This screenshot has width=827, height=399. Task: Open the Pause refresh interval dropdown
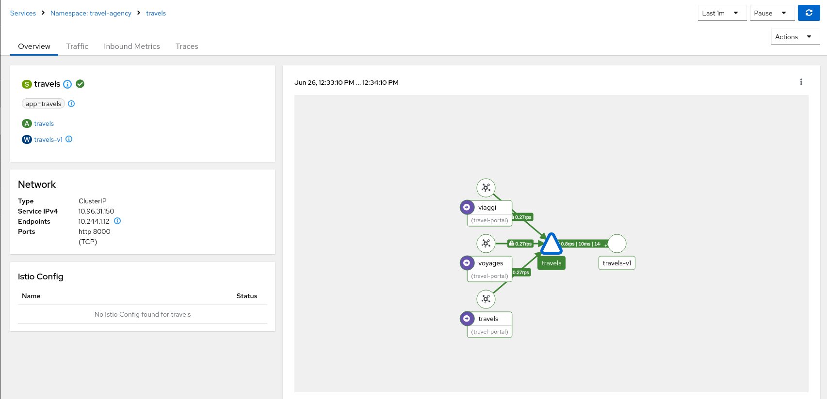click(x=772, y=13)
